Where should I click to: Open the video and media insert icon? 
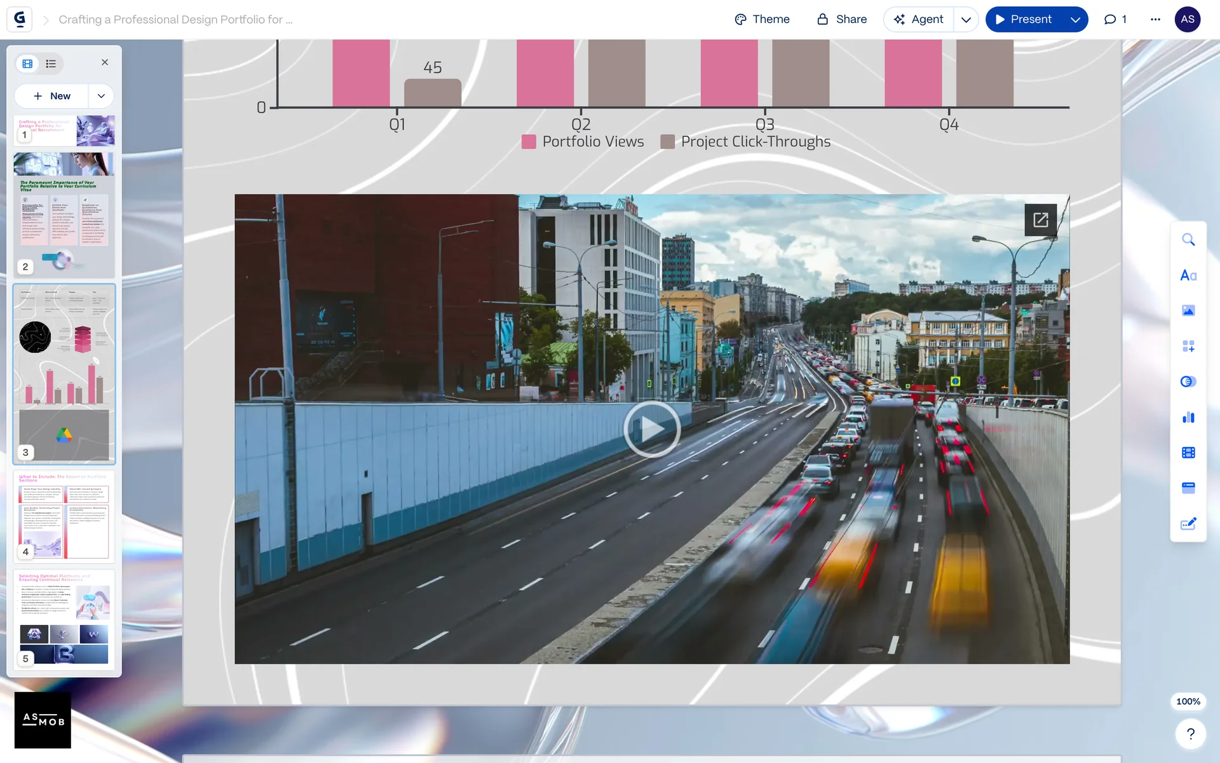[x=1188, y=453]
